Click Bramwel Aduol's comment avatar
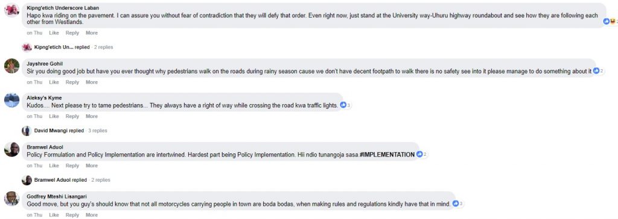The width and height of the screenshot is (618, 219). [11, 149]
